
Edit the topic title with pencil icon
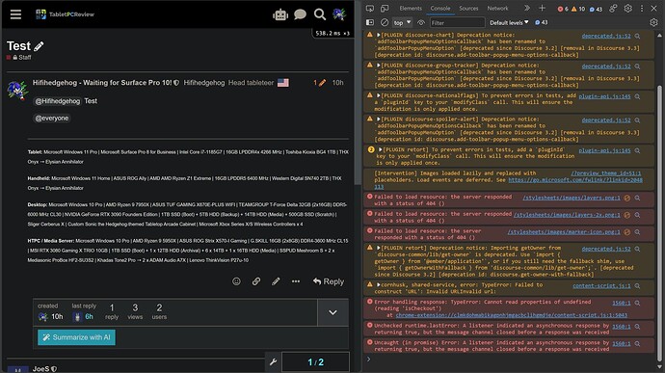click(x=39, y=46)
